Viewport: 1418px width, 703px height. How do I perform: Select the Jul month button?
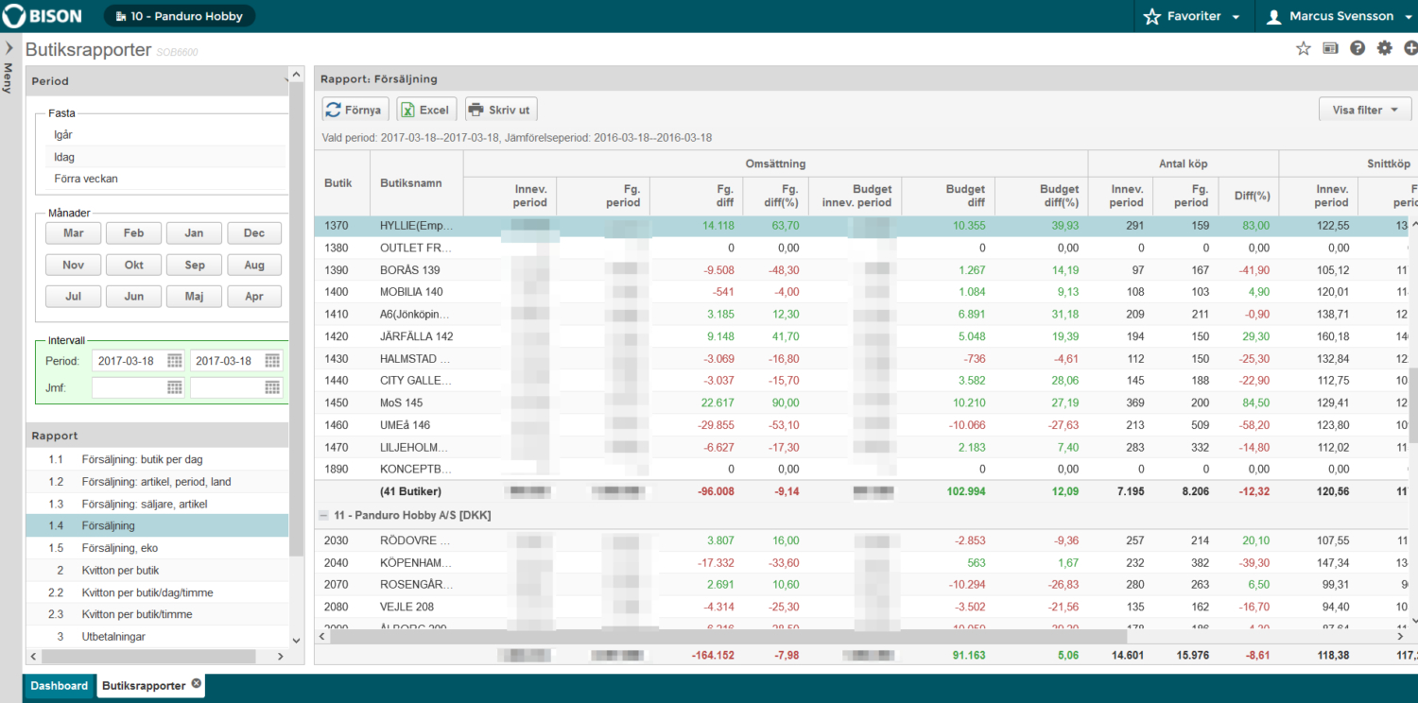[x=74, y=296]
